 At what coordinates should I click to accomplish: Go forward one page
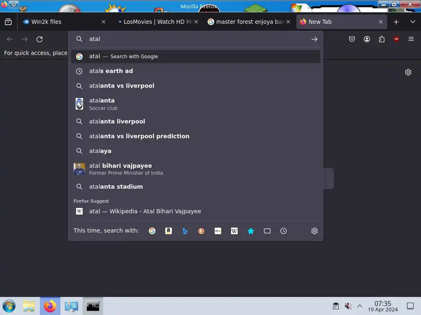tap(25, 39)
